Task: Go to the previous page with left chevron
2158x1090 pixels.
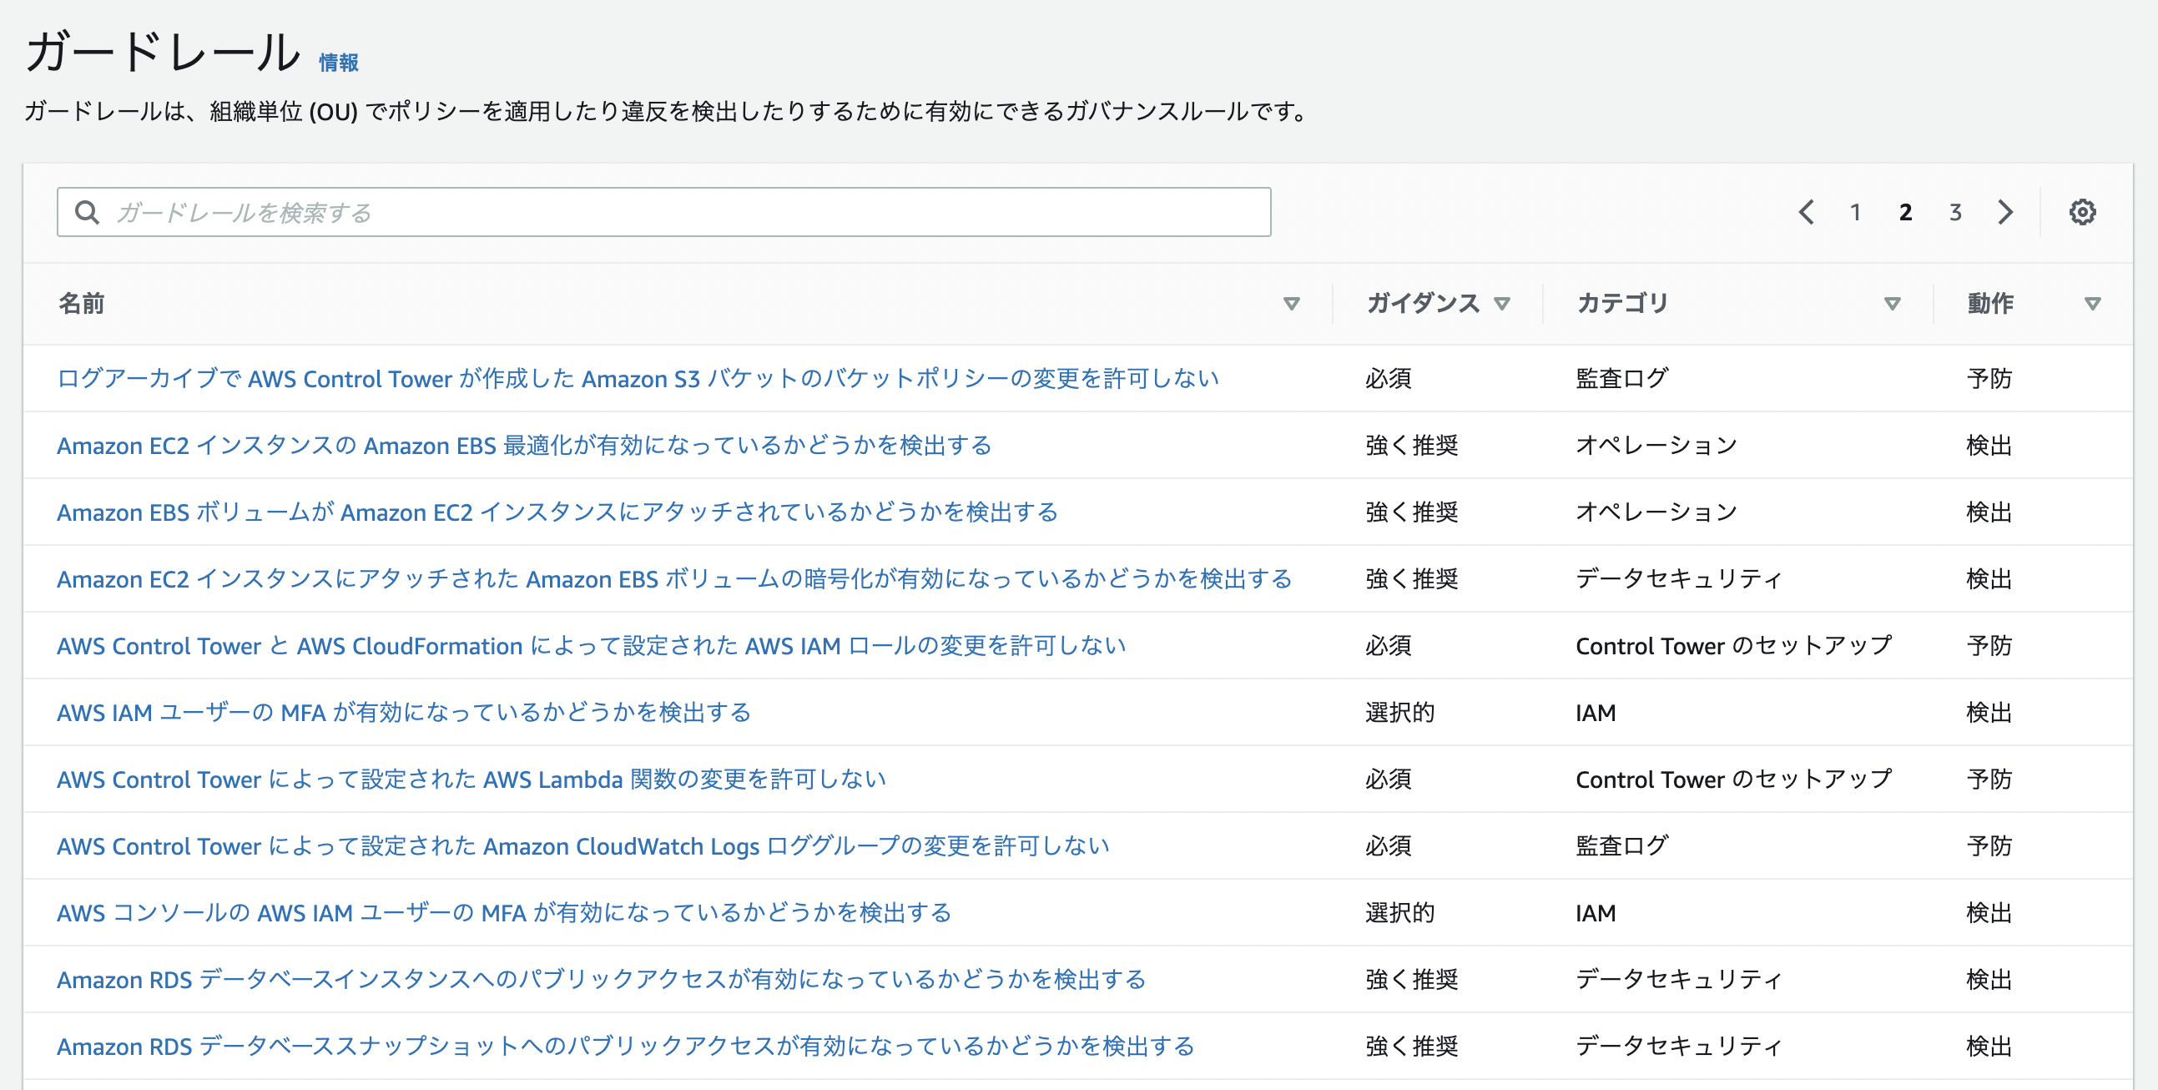Action: (x=1806, y=212)
